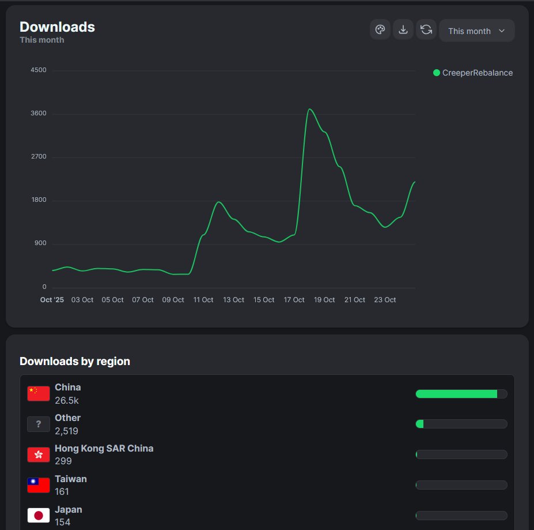Click the Japan flag icon
534x530 pixels.
[x=38, y=515]
